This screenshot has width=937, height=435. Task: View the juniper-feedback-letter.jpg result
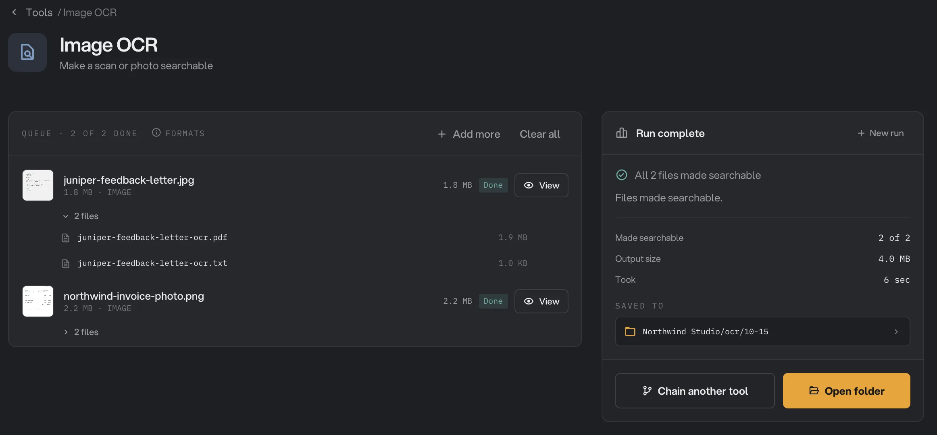[x=541, y=185]
